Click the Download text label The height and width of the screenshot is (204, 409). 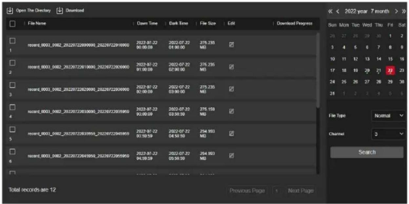pos(75,10)
